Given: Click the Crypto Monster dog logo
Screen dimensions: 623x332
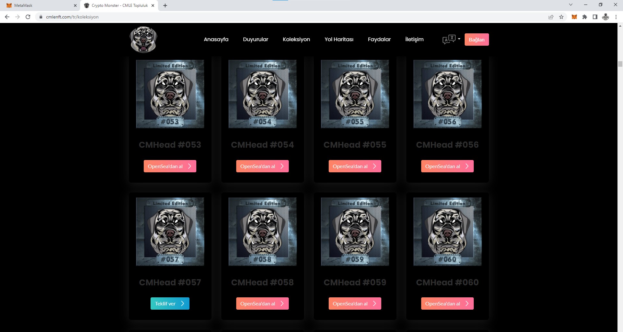Looking at the screenshot, I should (143, 40).
